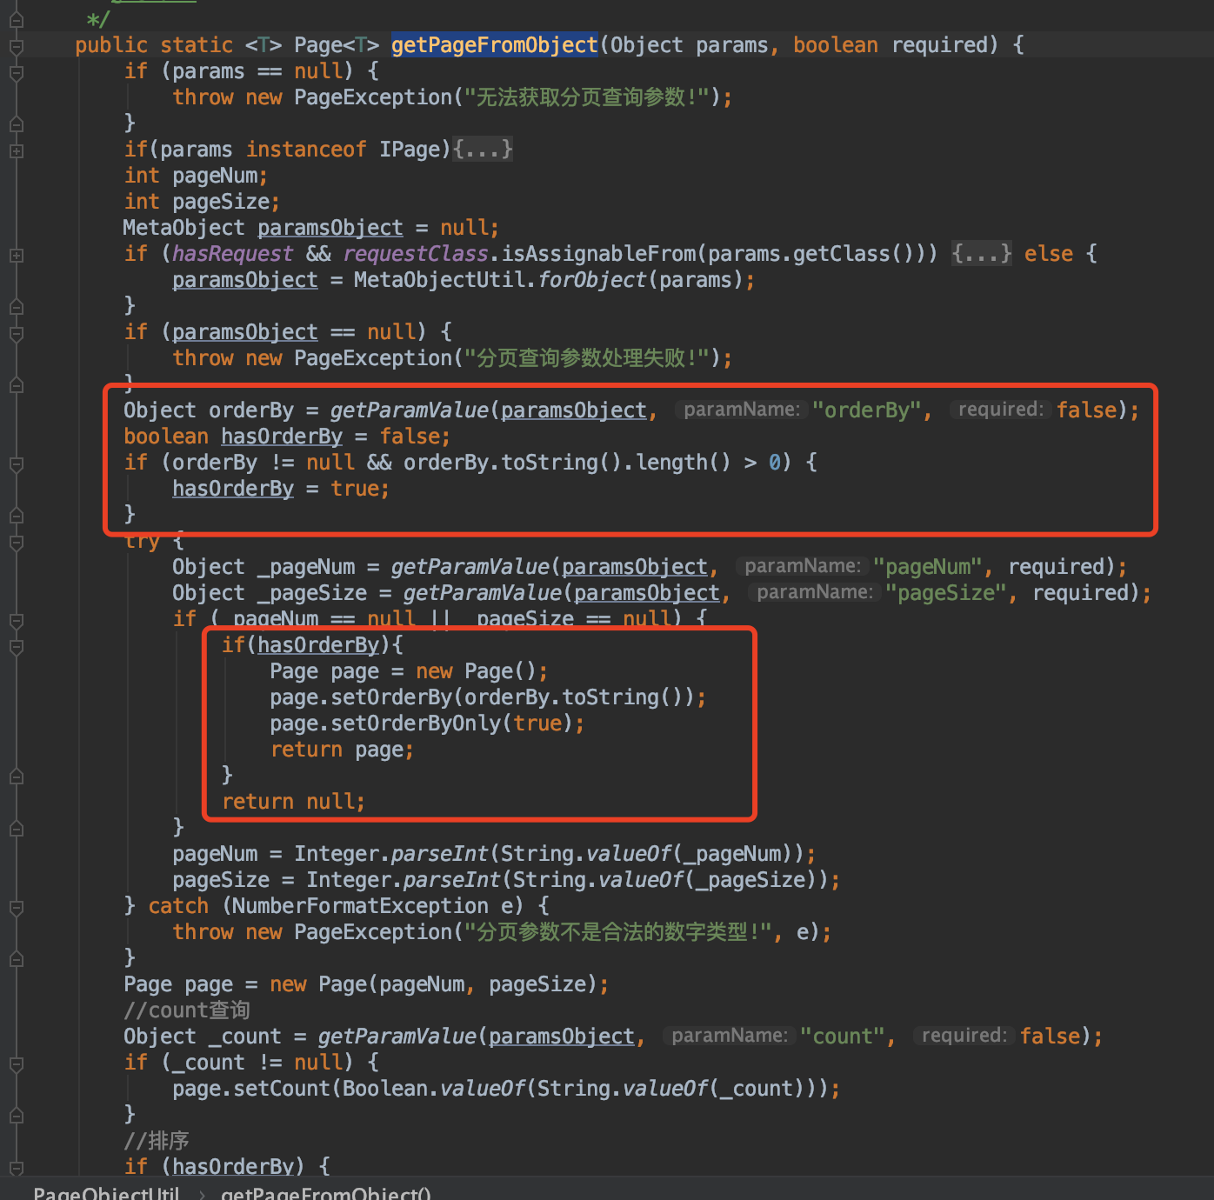1214x1200 pixels.
Task: Click page.setOrderByOnly(true) call
Action: pyautogui.click(x=427, y=723)
